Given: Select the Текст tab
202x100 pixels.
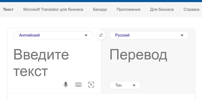Looking at the screenshot, I should (x=8, y=9).
